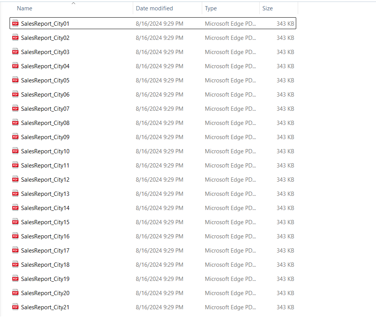Click the PDF icon of SalesReport_City12
Image resolution: width=376 pixels, height=320 pixels.
[15, 179]
